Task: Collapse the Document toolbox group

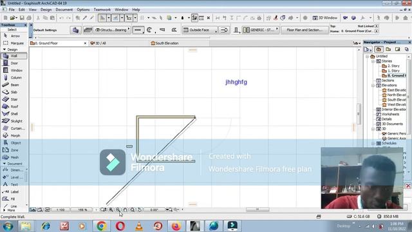Action: [x=5, y=164]
